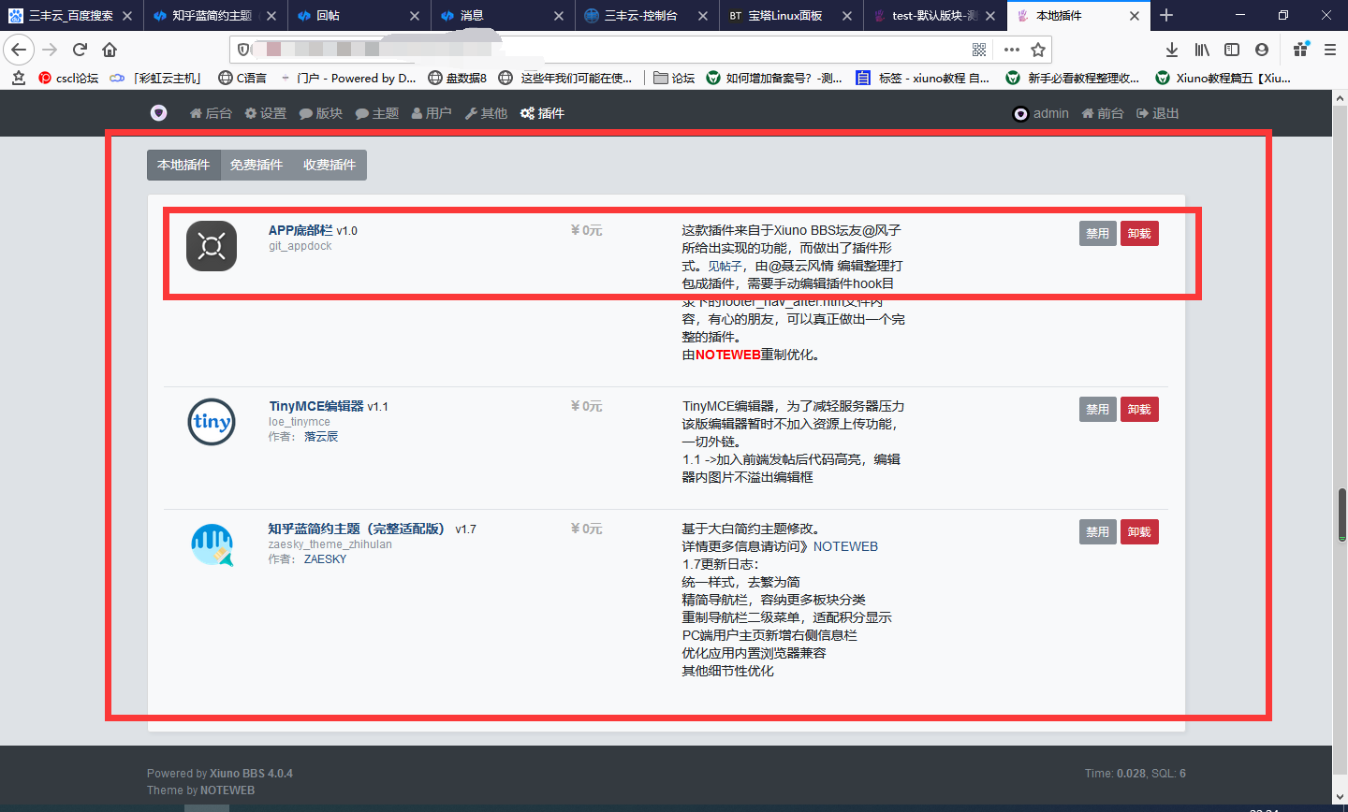Uninstall the APP底部栏 plugin
This screenshot has width=1348, height=812.
coord(1139,234)
